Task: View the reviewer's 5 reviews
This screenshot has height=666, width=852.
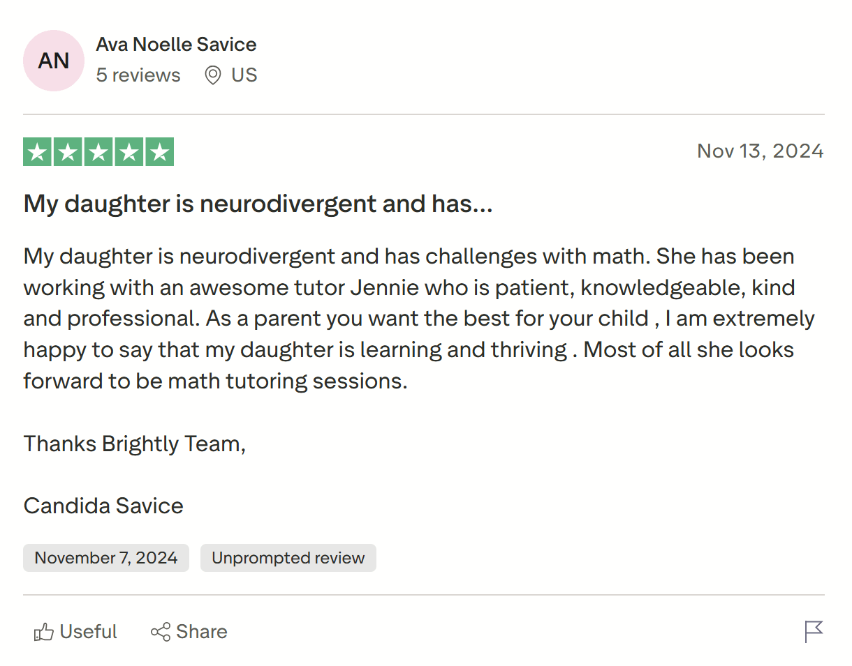Action: tap(138, 75)
